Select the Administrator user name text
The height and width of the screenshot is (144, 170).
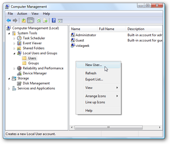pyautogui.click(x=86, y=35)
